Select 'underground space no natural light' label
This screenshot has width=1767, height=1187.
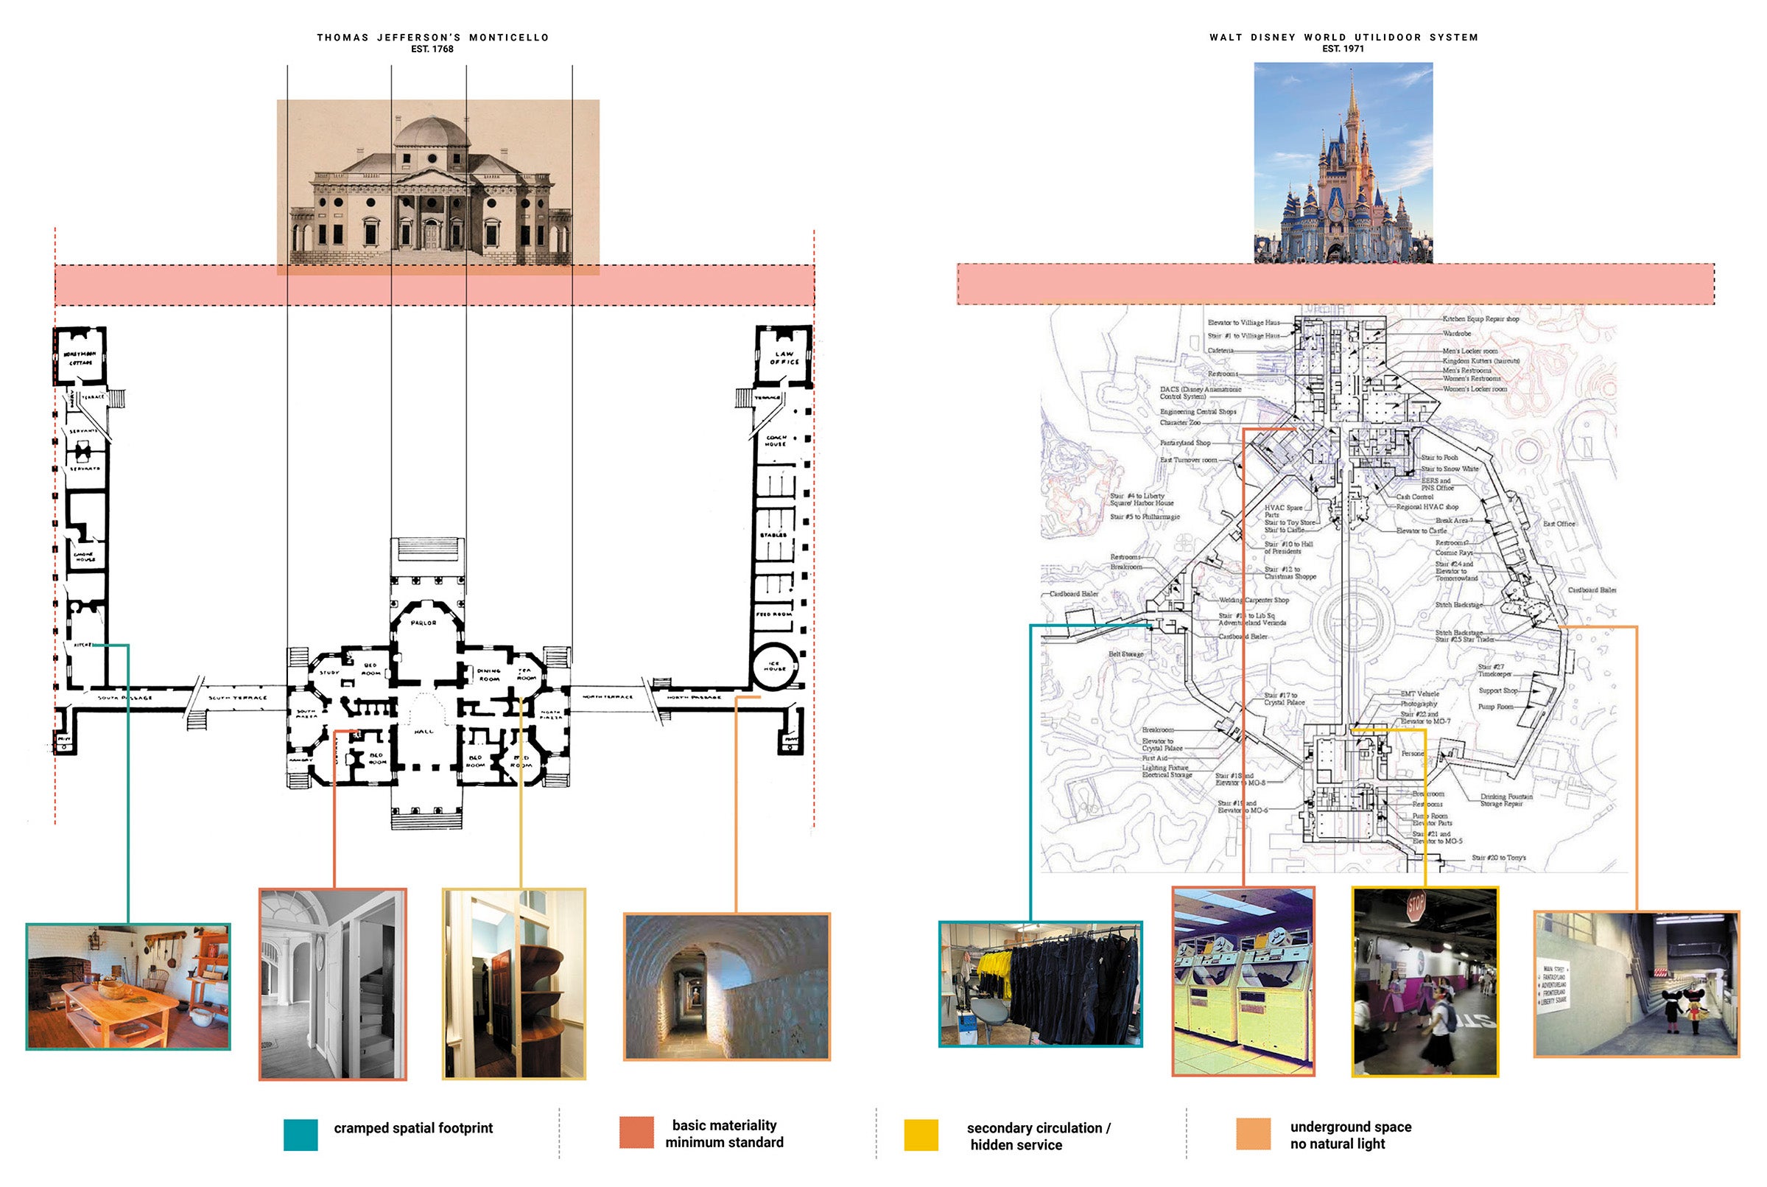pyautogui.click(x=1351, y=1135)
